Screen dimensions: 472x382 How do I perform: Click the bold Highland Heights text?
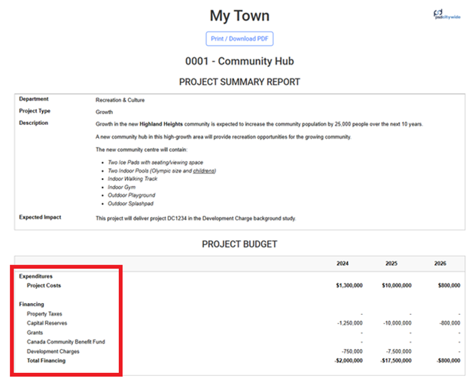coord(161,124)
